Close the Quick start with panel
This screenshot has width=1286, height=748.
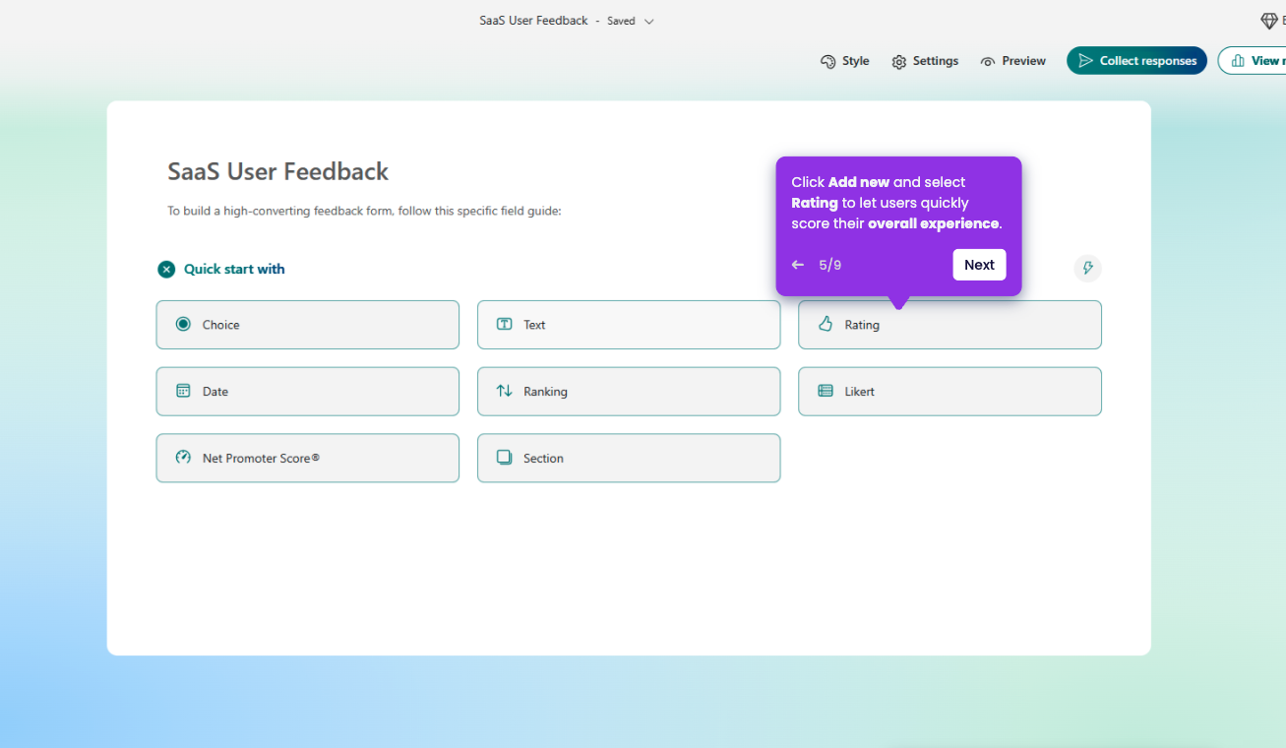pyautogui.click(x=166, y=269)
